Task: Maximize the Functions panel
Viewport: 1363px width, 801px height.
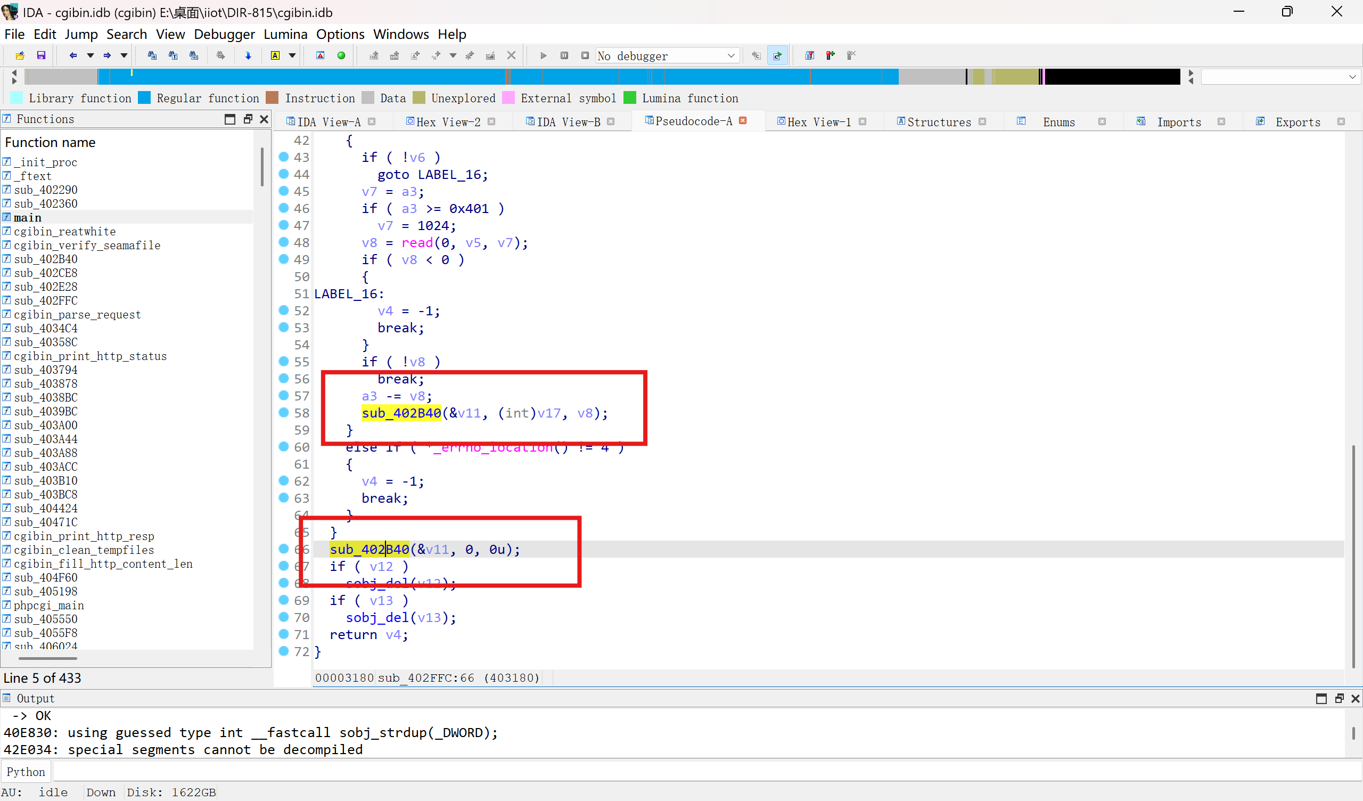Action: point(230,119)
